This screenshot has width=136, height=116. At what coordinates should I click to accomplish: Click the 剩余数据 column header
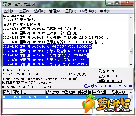pyautogui.click(x=85, y=92)
